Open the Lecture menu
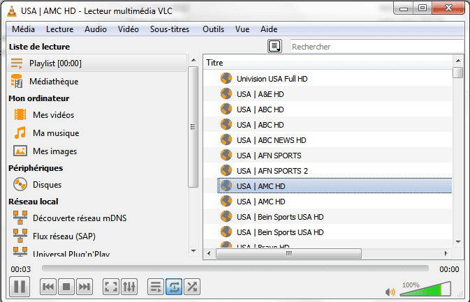This screenshot has height=302, width=470. click(x=59, y=29)
